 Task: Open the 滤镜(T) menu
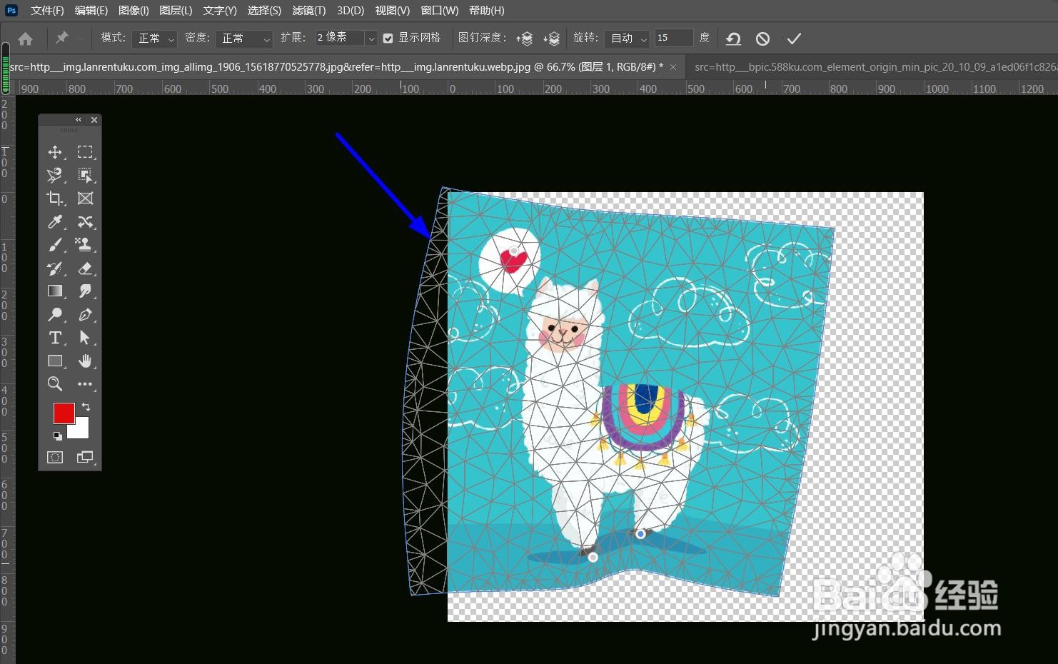tap(308, 10)
